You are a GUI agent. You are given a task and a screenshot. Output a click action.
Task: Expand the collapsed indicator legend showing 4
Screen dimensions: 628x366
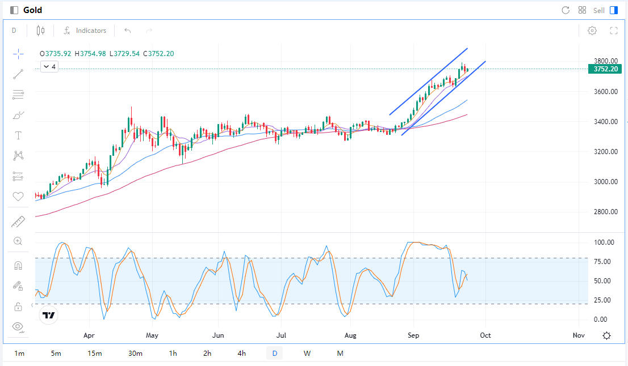click(49, 67)
